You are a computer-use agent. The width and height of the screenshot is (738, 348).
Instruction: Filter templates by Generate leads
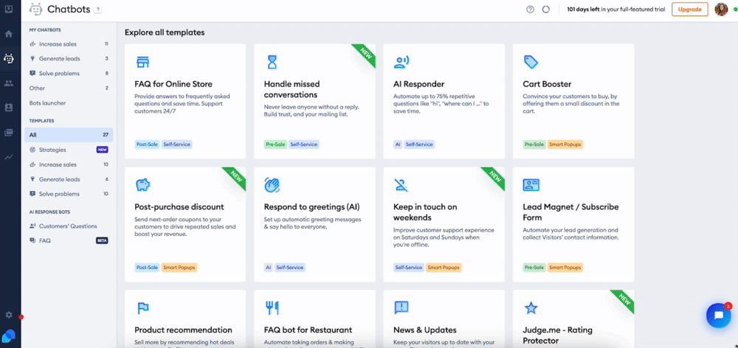69,179
